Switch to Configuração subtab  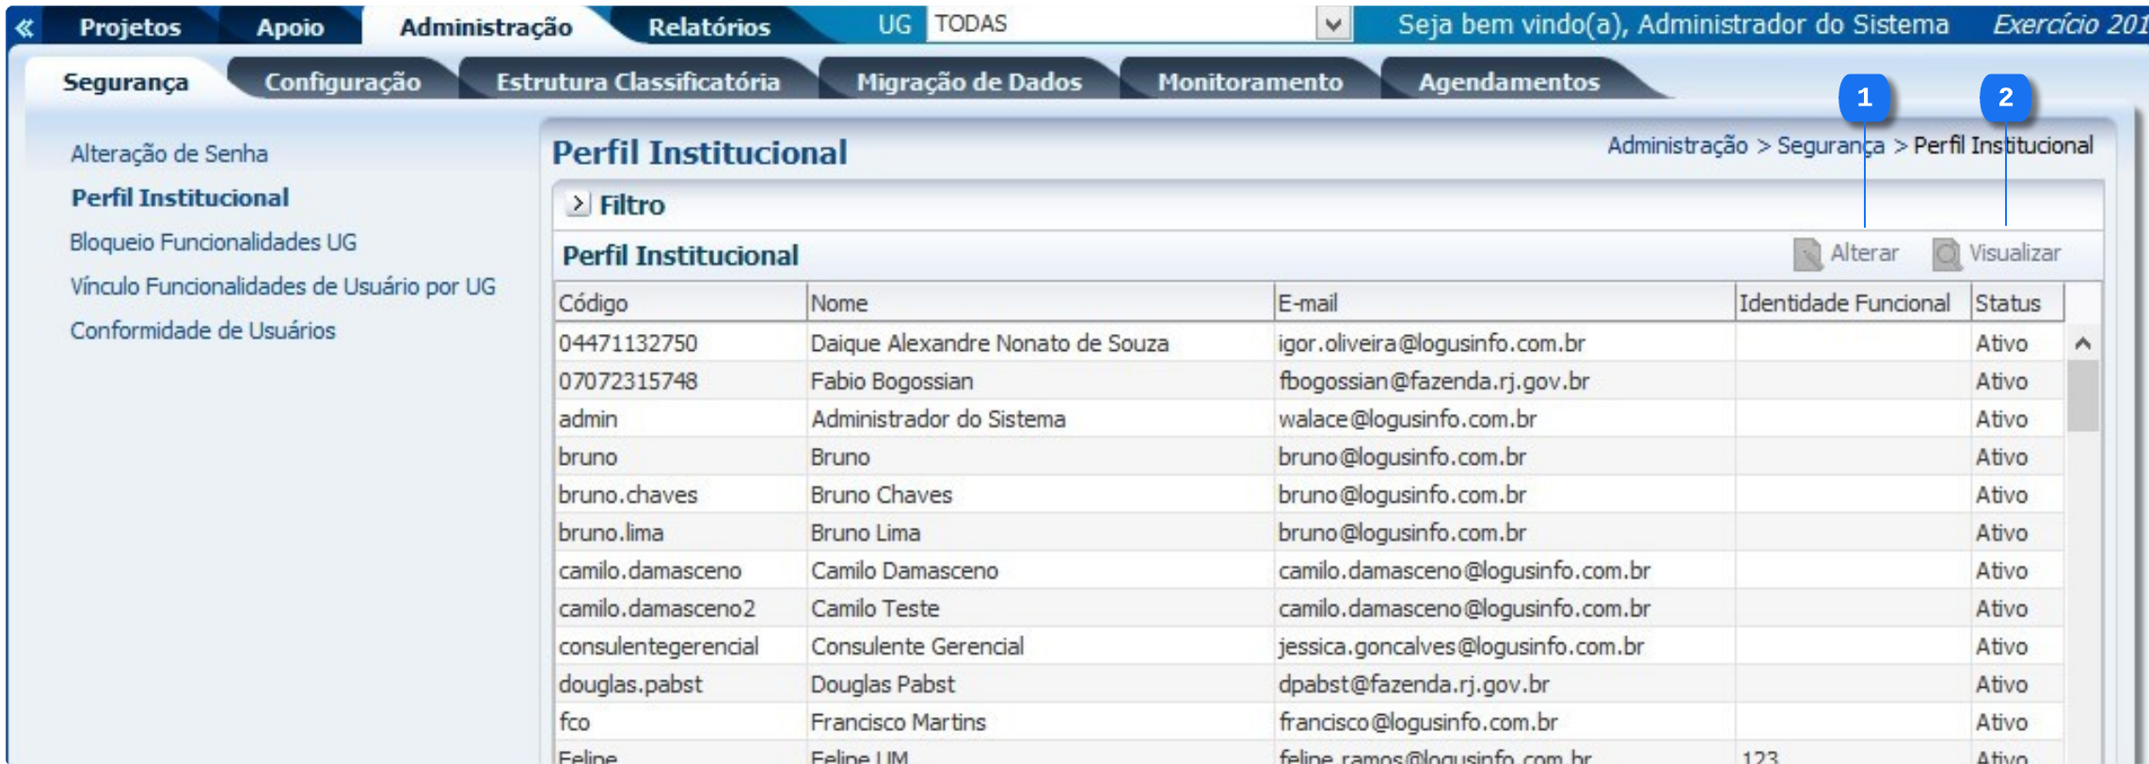click(x=342, y=82)
